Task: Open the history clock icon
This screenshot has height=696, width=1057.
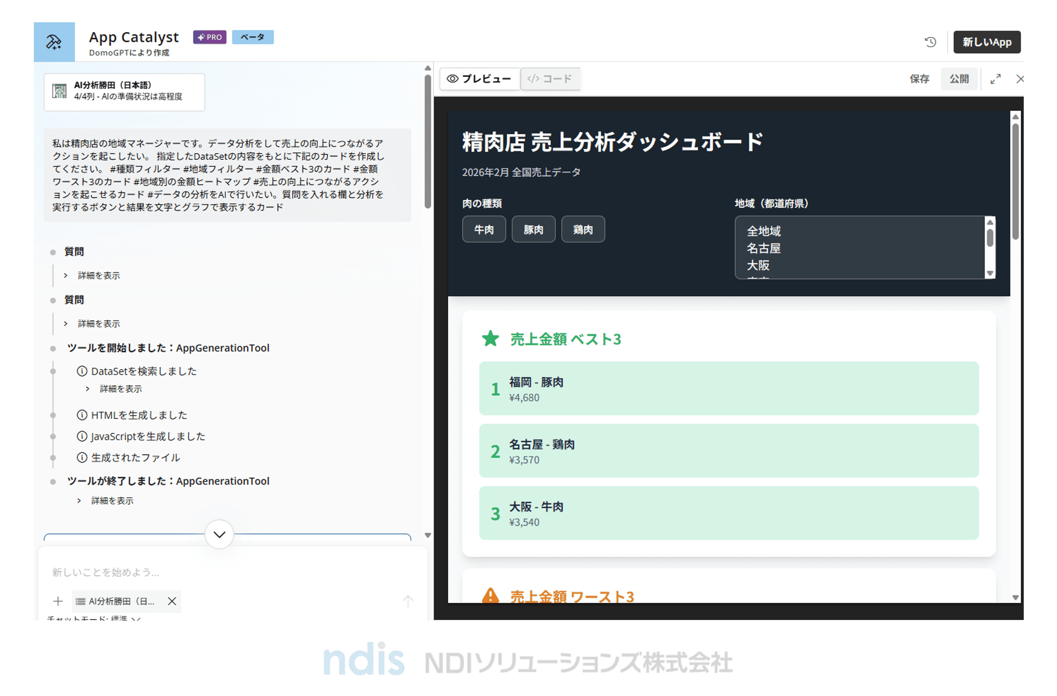Action: click(930, 42)
